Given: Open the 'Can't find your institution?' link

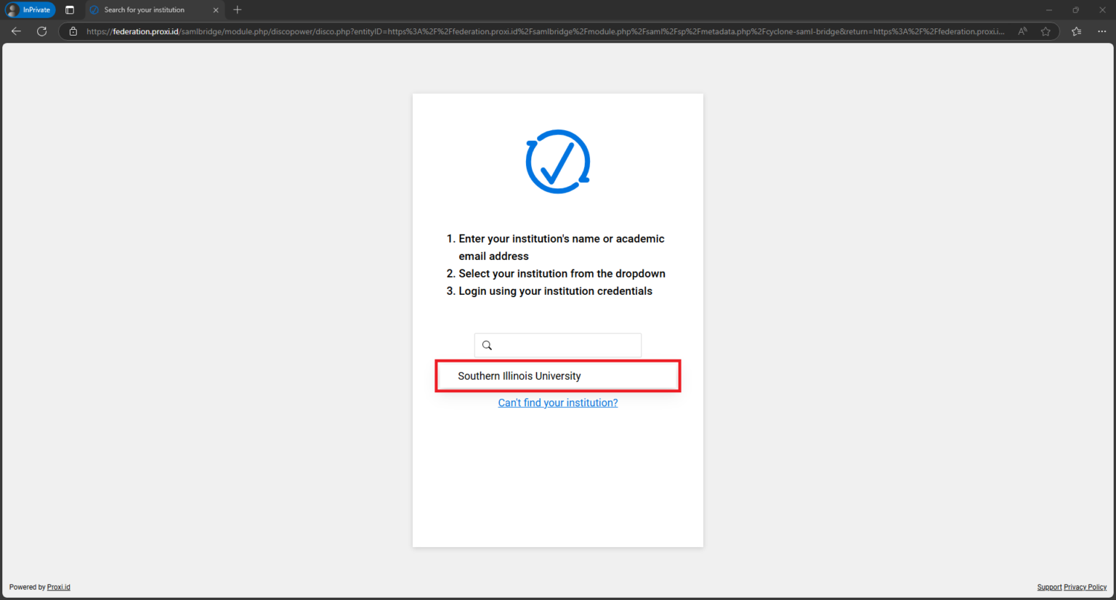Looking at the screenshot, I should [557, 402].
